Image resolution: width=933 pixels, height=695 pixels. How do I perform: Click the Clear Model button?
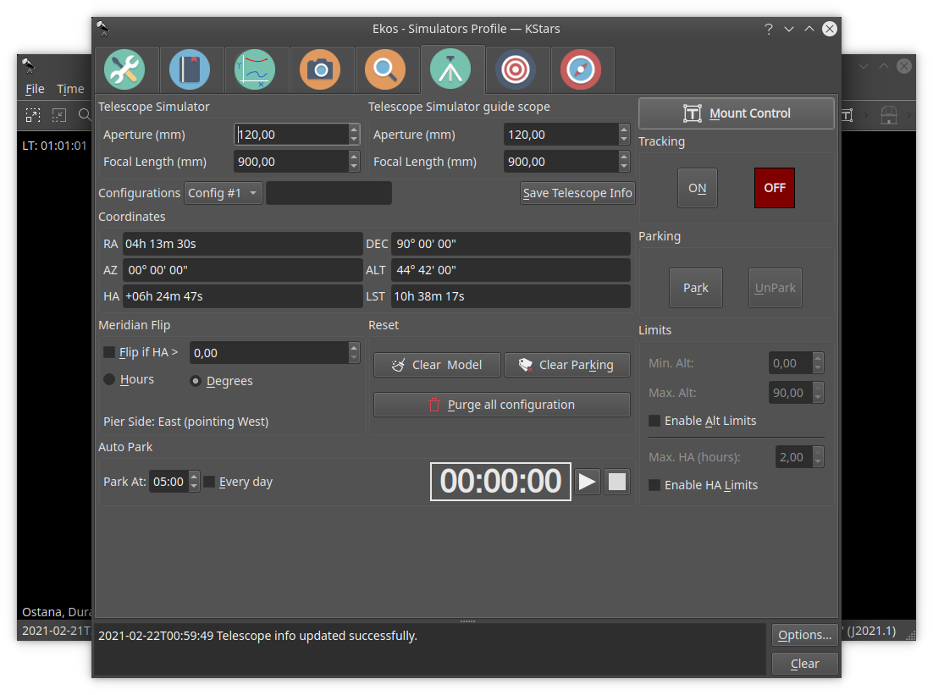click(437, 365)
